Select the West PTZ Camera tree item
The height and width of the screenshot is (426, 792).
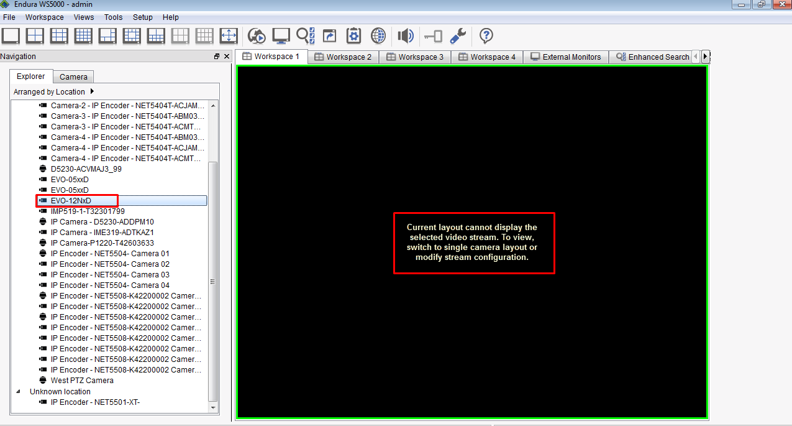click(x=81, y=380)
